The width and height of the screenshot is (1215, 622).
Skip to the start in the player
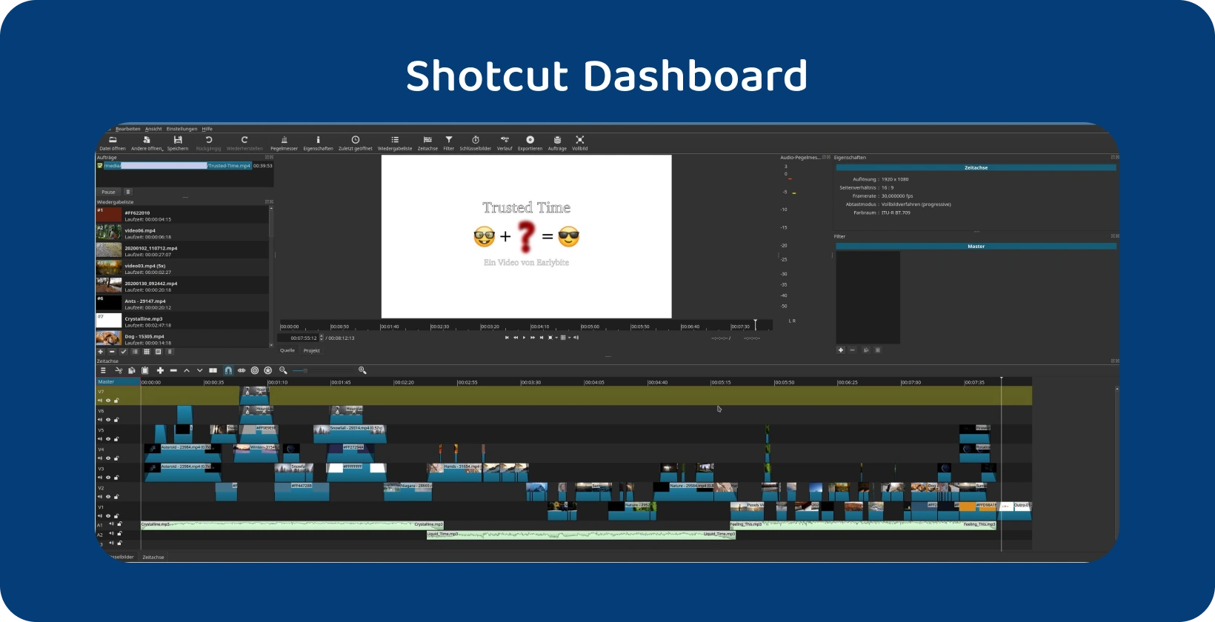click(507, 338)
